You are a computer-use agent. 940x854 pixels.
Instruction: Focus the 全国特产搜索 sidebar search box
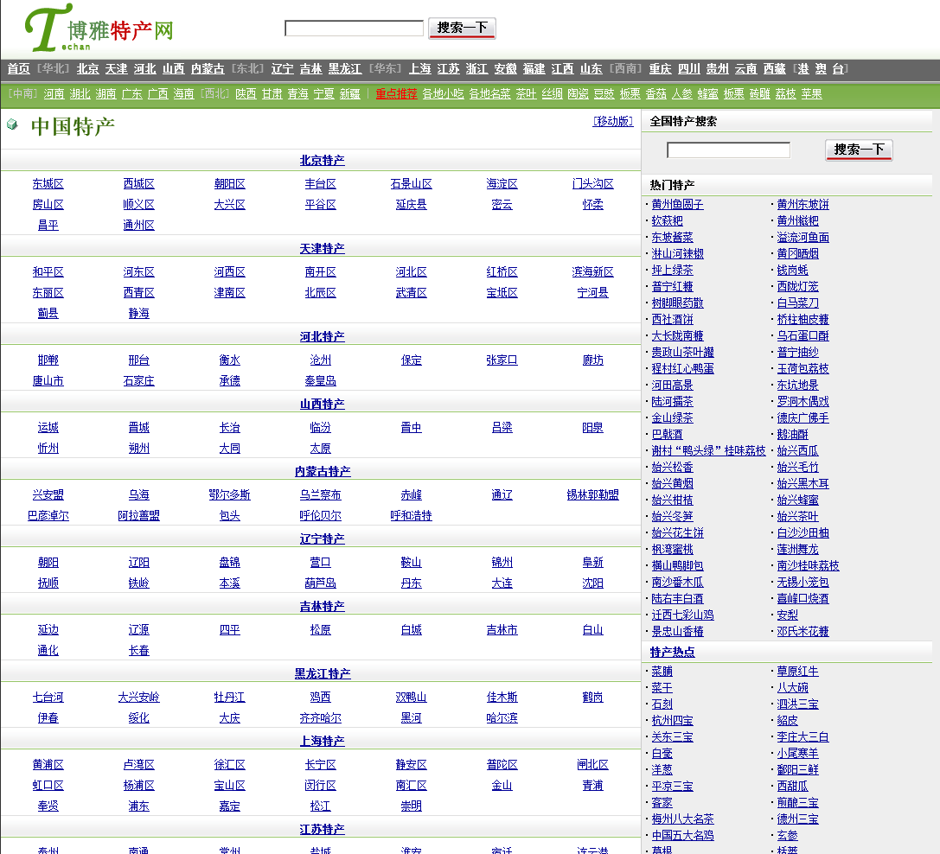728,150
